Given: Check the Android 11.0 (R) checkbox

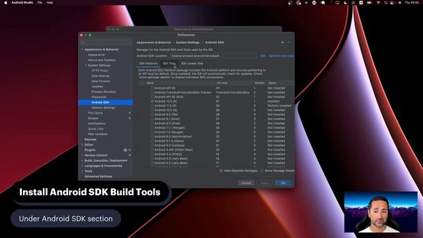Looking at the screenshot, I should coord(152,106).
